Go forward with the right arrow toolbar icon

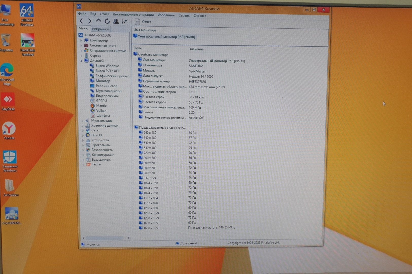(90, 21)
